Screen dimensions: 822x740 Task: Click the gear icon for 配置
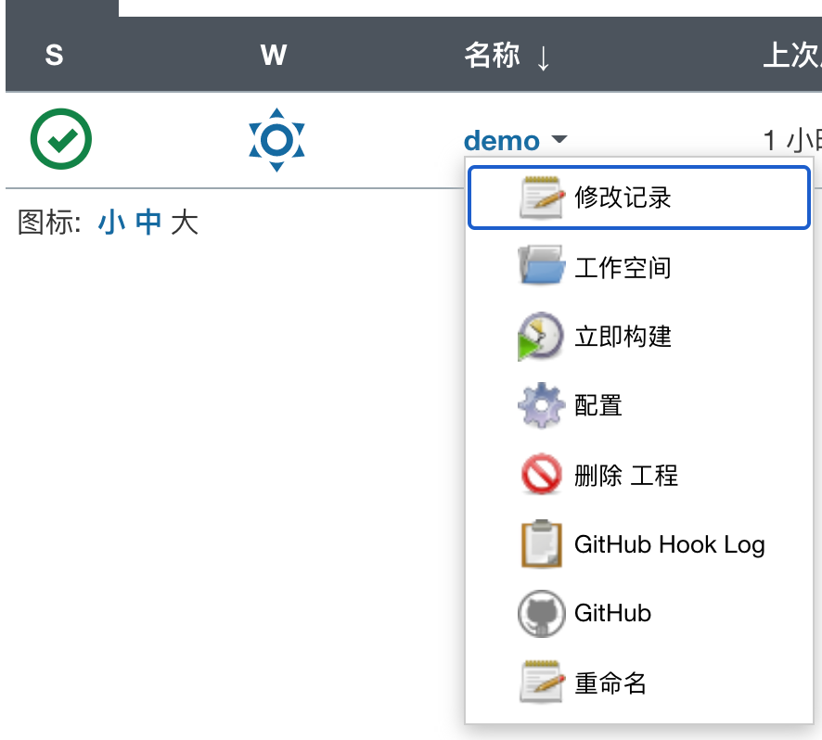[x=541, y=405]
